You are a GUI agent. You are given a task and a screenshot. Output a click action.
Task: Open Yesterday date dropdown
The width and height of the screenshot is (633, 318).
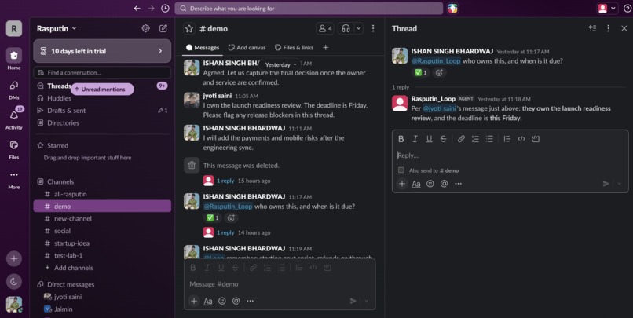(x=280, y=64)
